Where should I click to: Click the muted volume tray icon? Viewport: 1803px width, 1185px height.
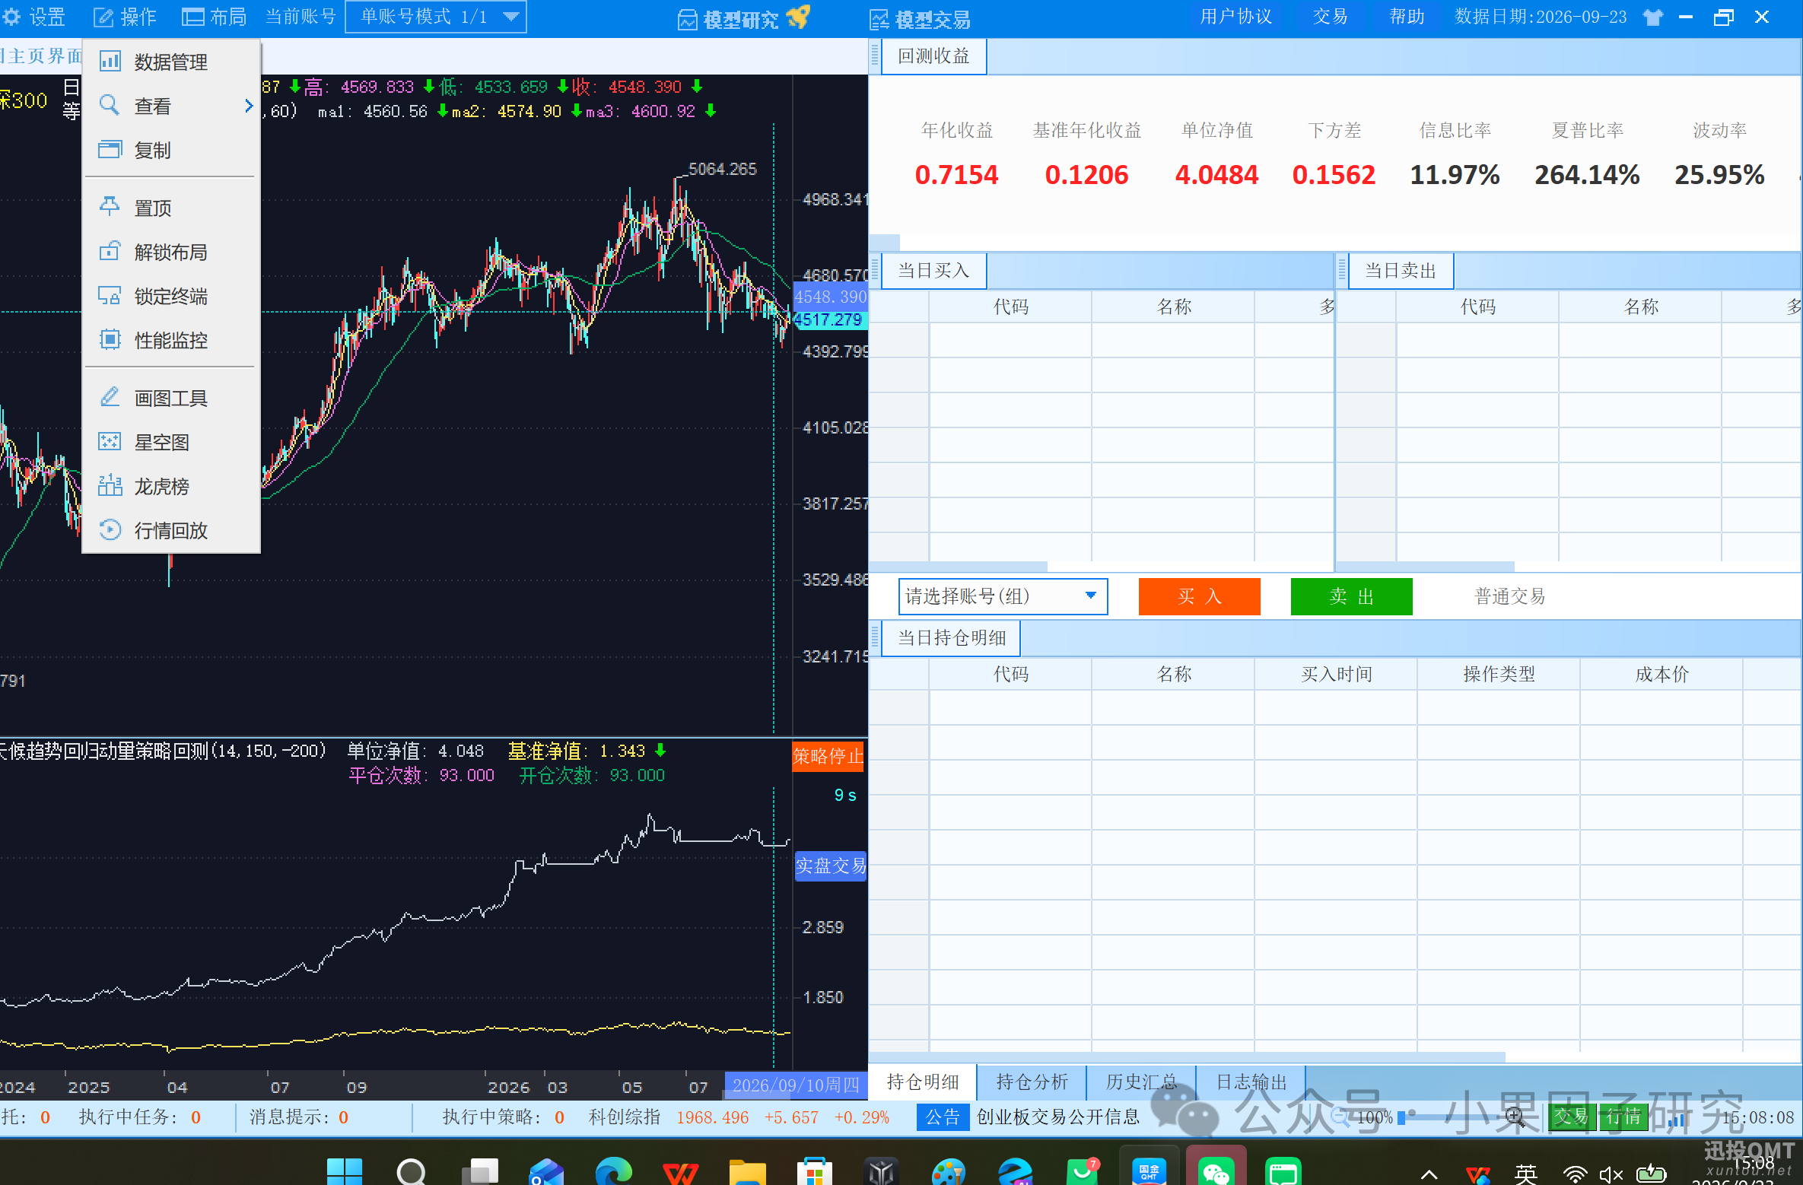point(1611,1174)
